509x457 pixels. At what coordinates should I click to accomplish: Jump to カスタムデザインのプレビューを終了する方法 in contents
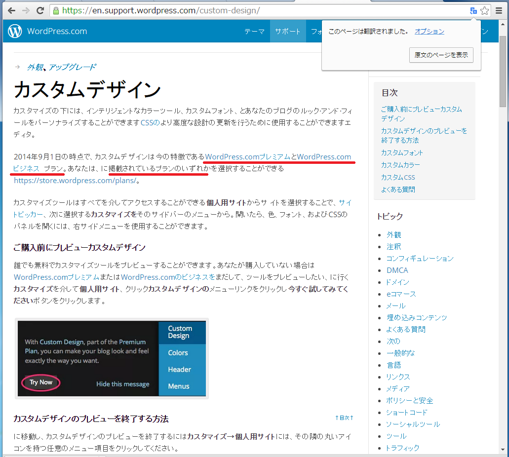click(424, 135)
